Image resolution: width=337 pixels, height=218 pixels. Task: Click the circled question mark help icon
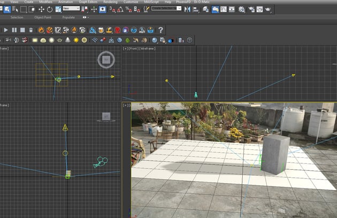[189, 40]
